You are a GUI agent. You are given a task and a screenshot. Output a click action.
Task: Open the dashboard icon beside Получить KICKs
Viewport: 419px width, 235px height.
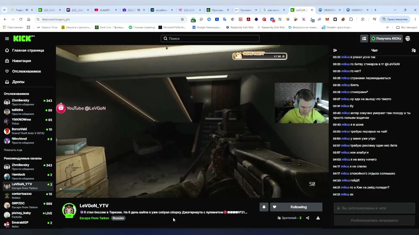pyautogui.click(x=364, y=39)
